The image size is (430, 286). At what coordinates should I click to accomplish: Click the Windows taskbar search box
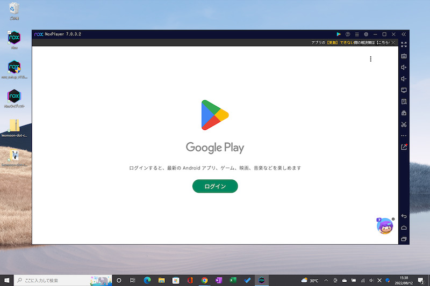(59, 280)
